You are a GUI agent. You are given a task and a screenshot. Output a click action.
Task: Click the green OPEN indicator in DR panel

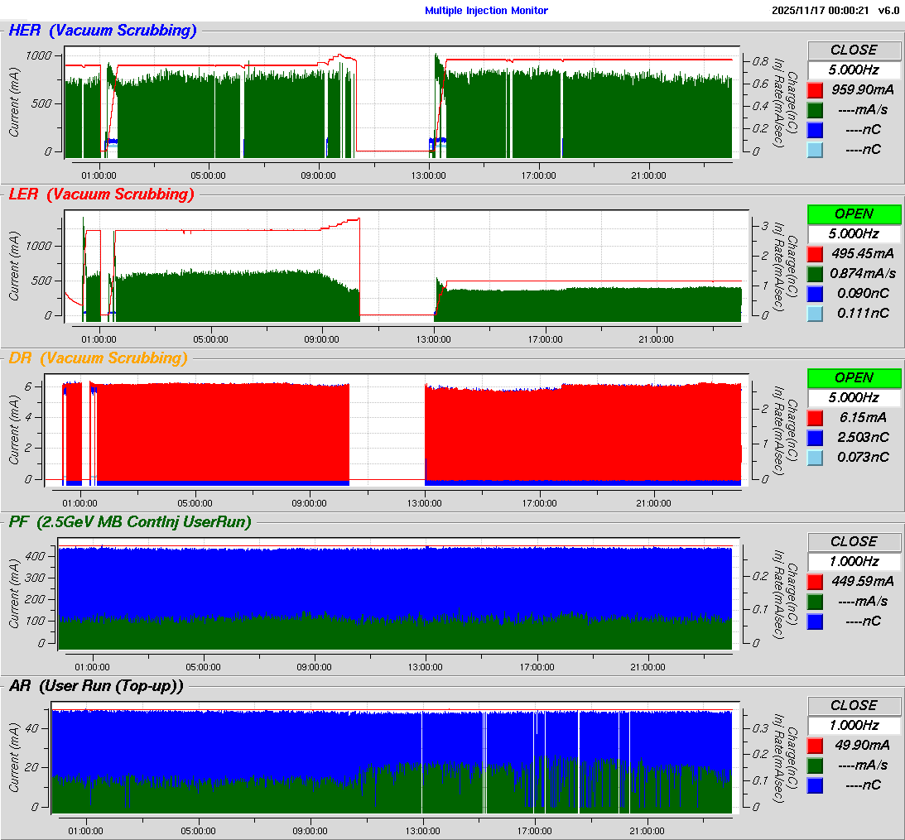tap(854, 377)
